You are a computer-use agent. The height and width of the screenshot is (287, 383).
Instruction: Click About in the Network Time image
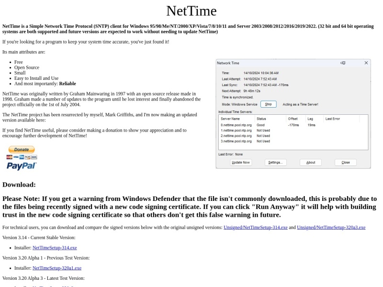[310, 162]
